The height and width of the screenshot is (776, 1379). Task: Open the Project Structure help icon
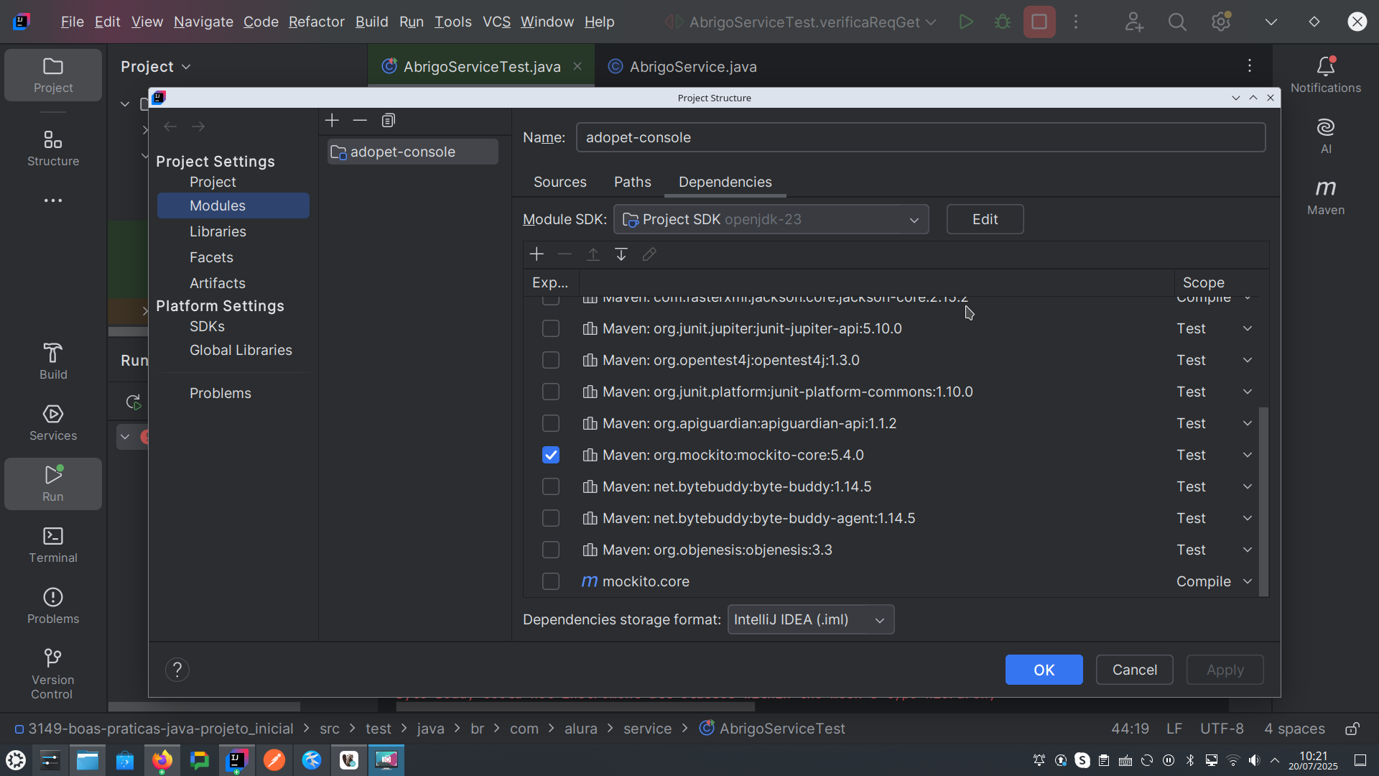[177, 670]
